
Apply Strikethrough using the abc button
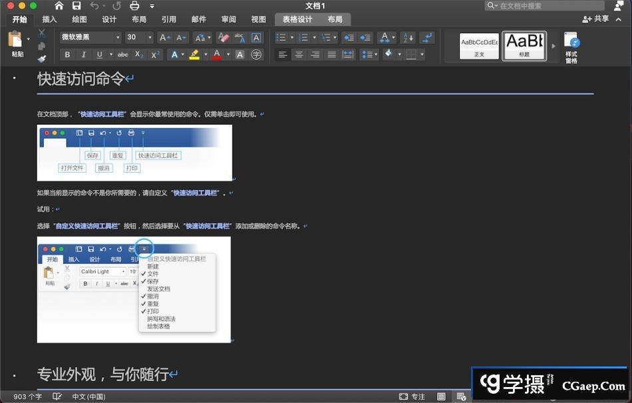point(122,54)
